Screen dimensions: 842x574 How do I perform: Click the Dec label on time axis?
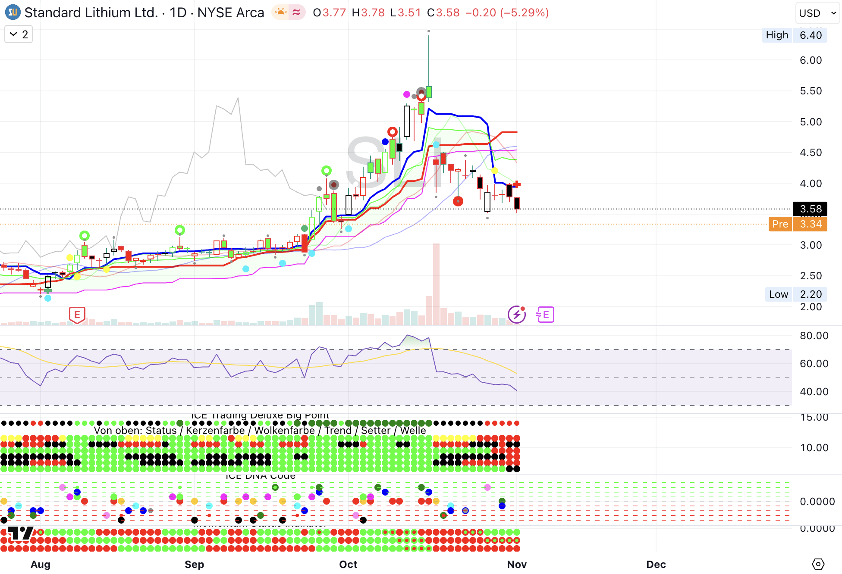click(x=656, y=564)
